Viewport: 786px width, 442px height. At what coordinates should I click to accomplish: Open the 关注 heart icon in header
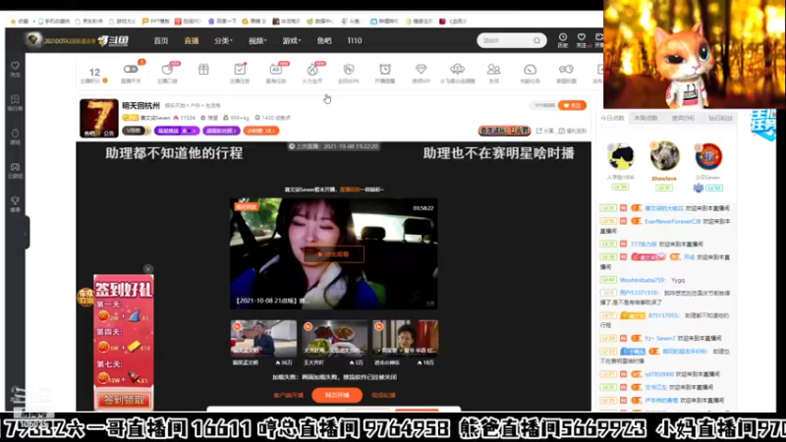(582, 40)
